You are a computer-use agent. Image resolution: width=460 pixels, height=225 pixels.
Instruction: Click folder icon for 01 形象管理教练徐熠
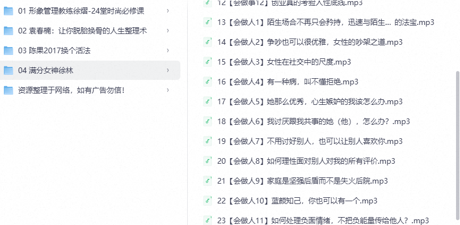[8, 11]
